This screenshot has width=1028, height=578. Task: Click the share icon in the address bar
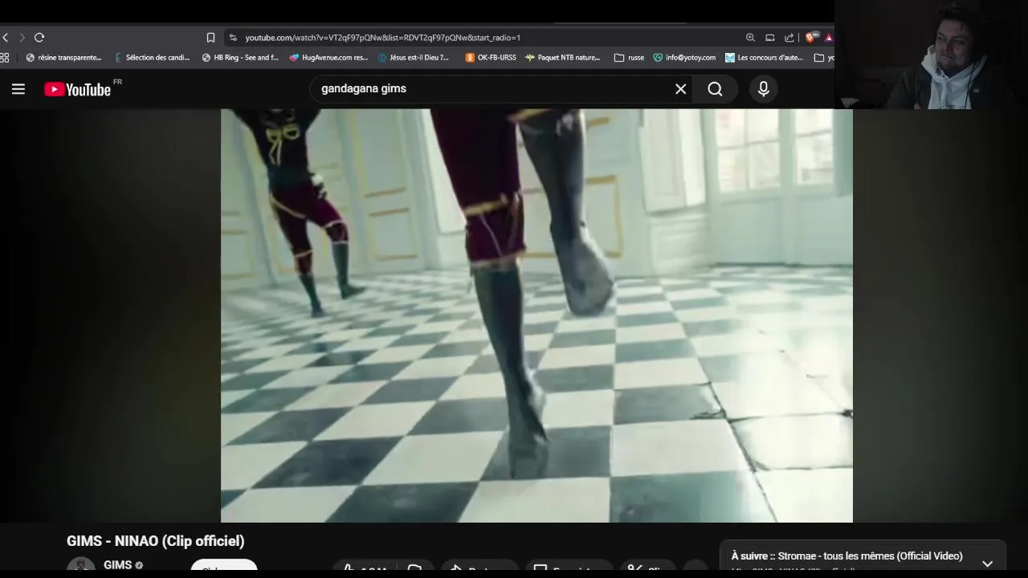[x=789, y=38]
